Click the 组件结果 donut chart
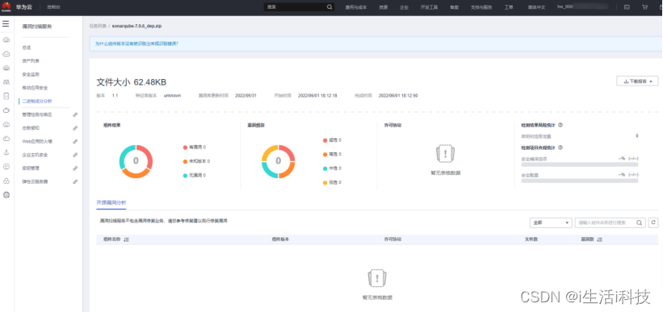The width and height of the screenshot is (663, 312). pos(136,161)
